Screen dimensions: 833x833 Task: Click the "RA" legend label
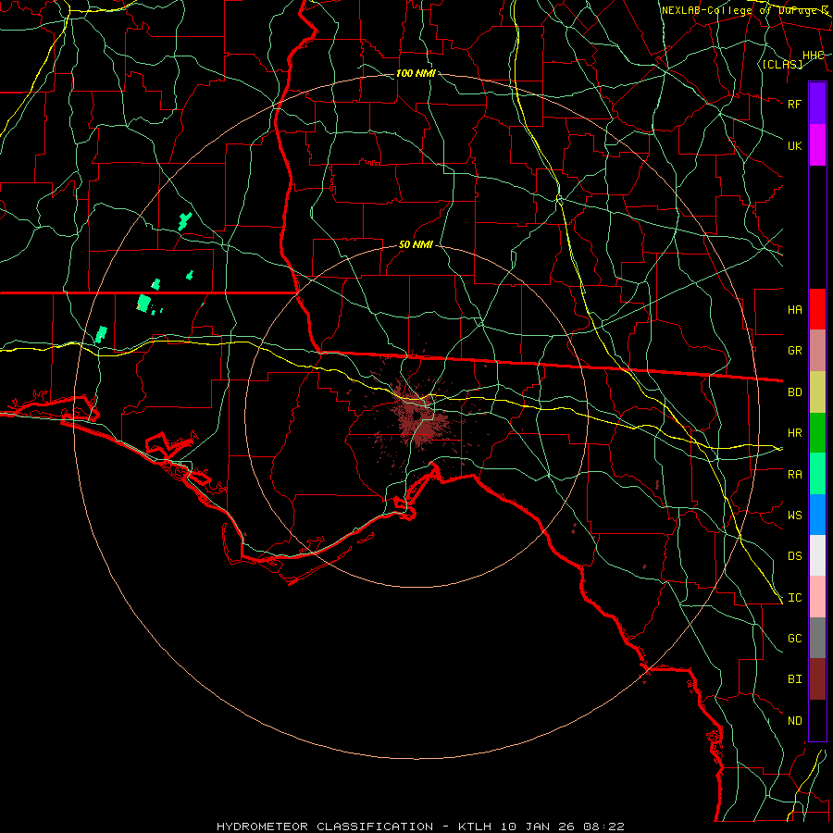pyautogui.click(x=795, y=475)
